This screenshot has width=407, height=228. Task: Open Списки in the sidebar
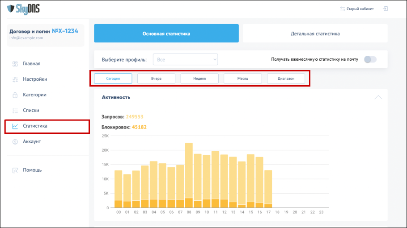coord(31,110)
